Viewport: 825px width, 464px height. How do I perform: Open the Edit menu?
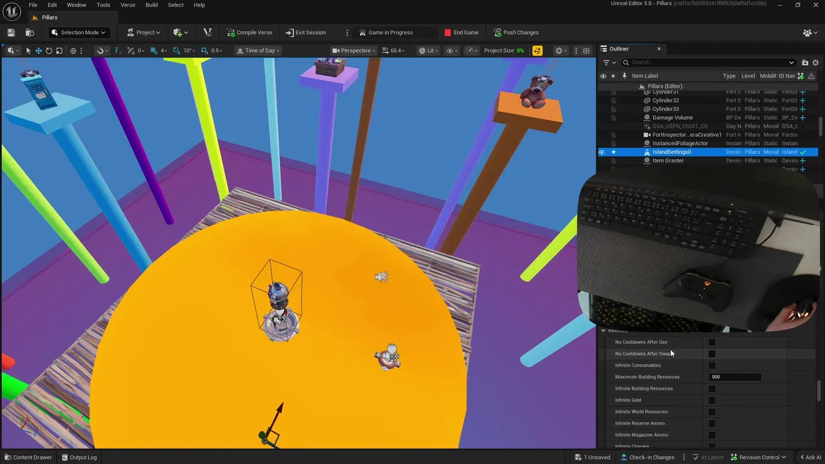[x=52, y=5]
